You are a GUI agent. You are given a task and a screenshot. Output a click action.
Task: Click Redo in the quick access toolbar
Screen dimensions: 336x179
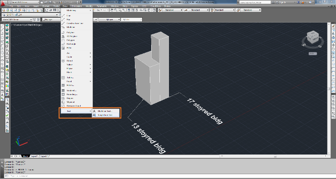pos(71,2)
